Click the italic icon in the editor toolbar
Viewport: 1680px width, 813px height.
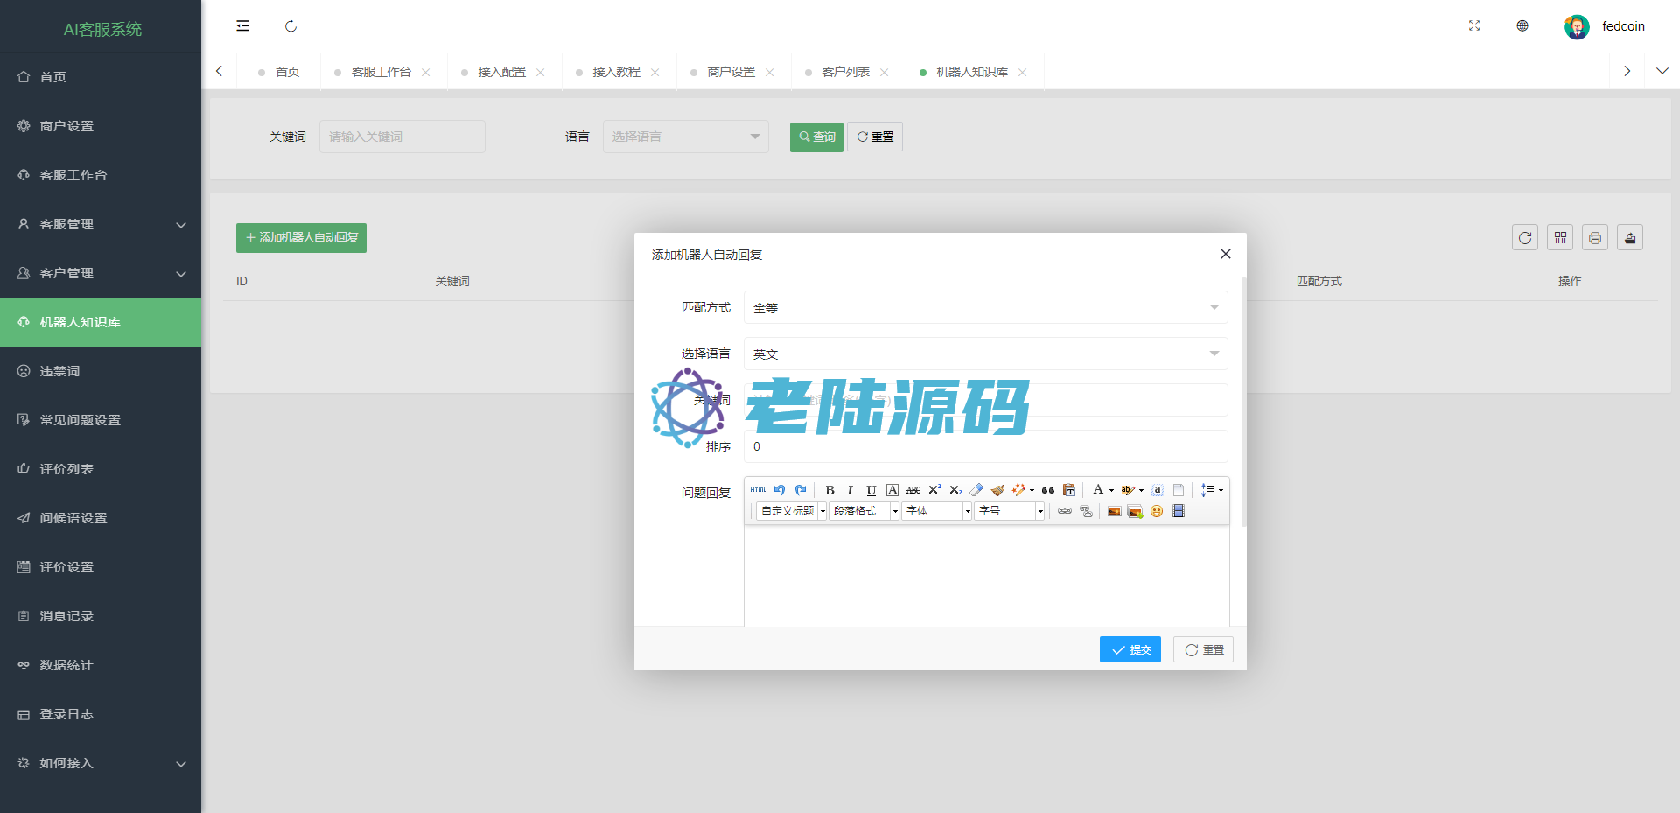coord(850,490)
